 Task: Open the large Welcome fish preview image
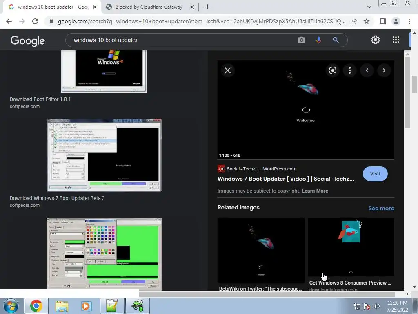[x=306, y=110]
